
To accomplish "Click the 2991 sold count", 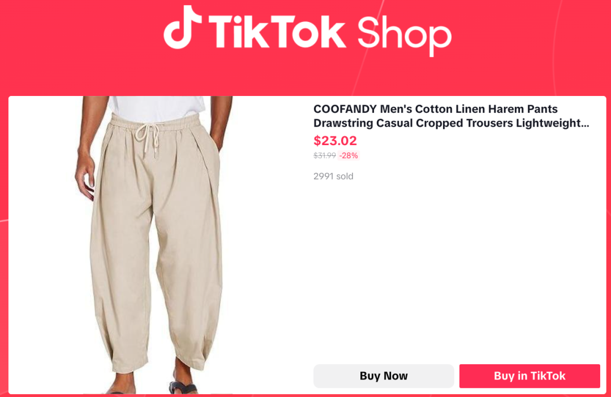I will click(334, 176).
